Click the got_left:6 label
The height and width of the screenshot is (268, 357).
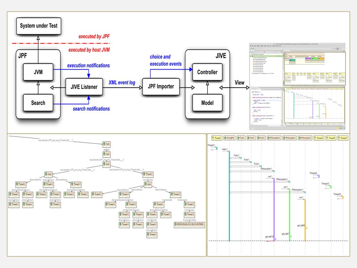tap(301, 226)
